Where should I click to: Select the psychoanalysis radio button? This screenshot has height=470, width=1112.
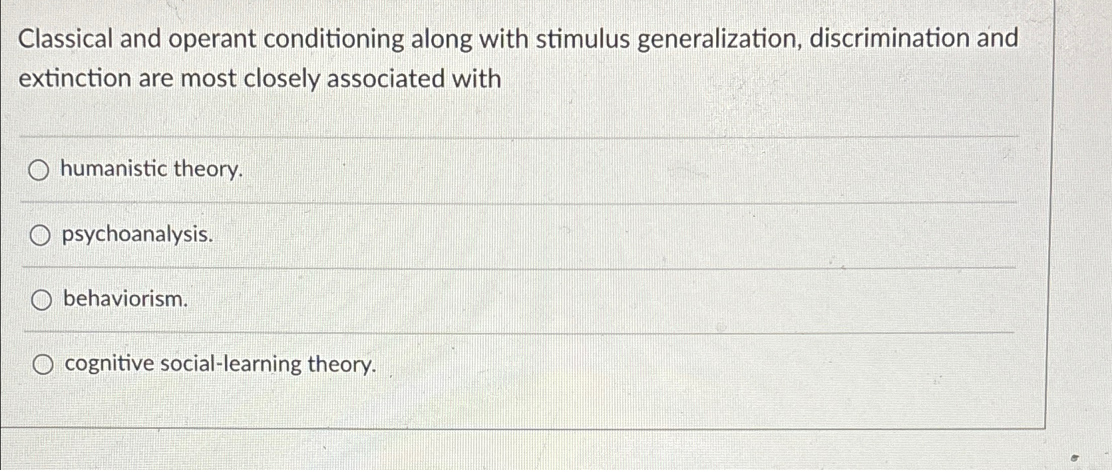[41, 234]
